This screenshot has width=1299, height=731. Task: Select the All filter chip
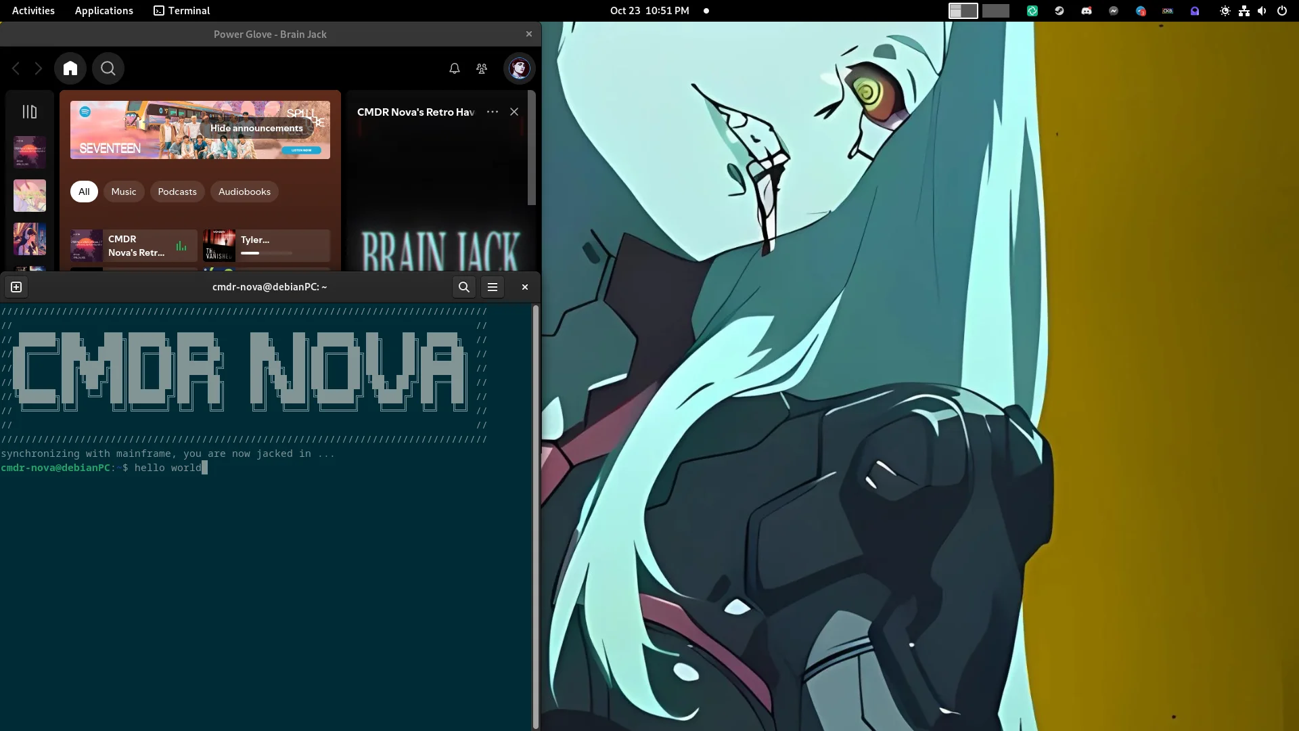point(84,192)
